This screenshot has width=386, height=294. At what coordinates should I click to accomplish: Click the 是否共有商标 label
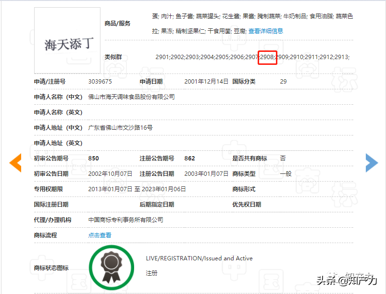click(249, 158)
